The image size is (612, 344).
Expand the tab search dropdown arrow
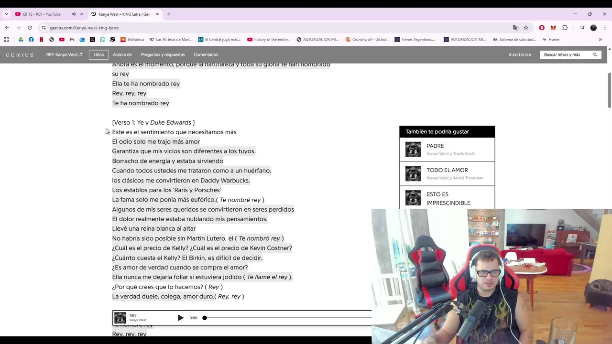point(6,14)
